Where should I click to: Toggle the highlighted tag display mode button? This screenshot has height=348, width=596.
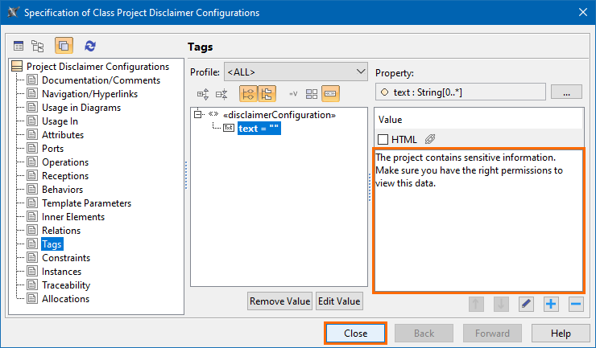pyautogui.click(x=330, y=94)
